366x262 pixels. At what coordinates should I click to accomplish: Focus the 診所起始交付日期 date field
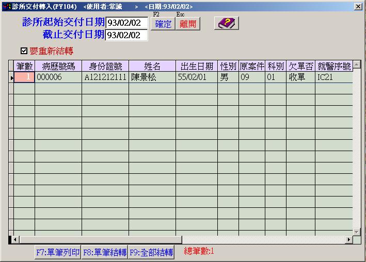[x=126, y=23]
